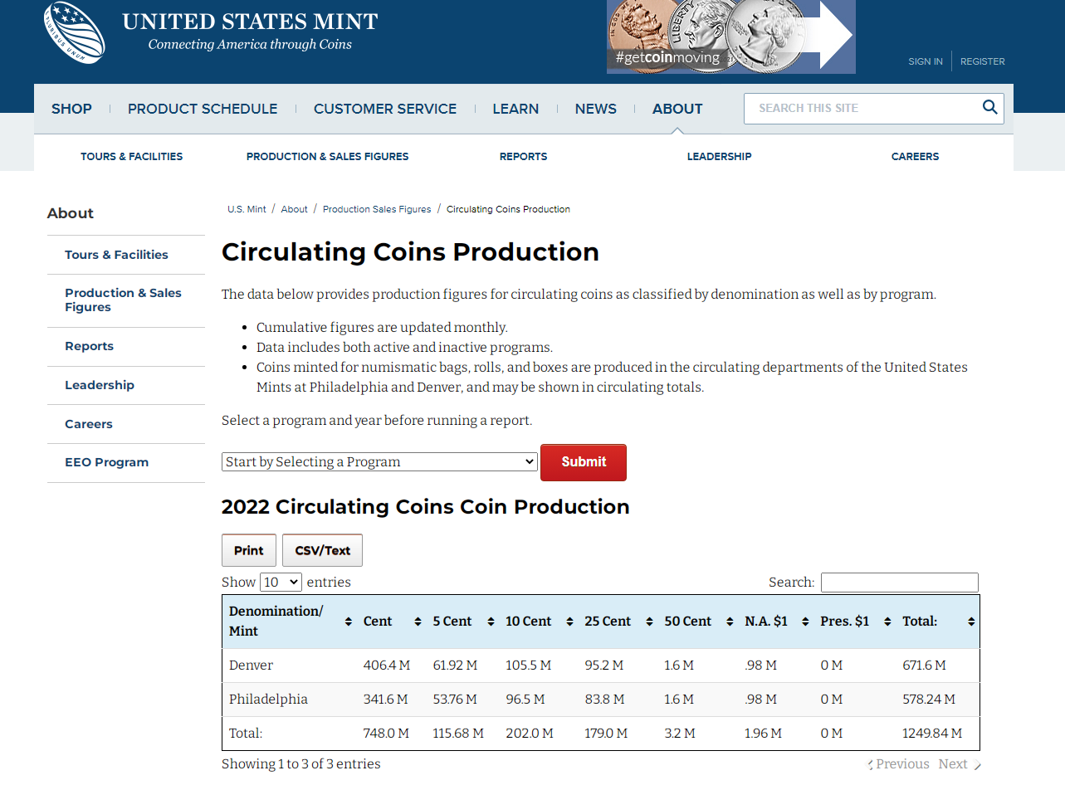
Task: Change the Show entries count dropdown
Action: (x=281, y=582)
